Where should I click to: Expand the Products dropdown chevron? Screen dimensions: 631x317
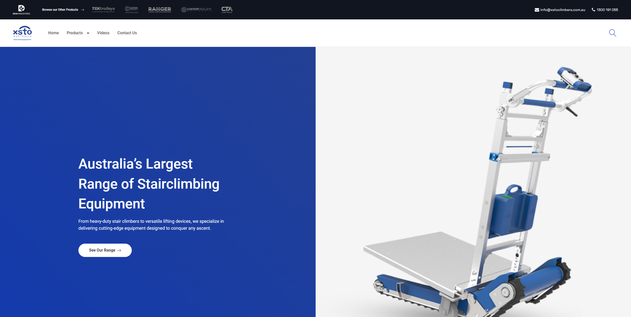point(88,33)
